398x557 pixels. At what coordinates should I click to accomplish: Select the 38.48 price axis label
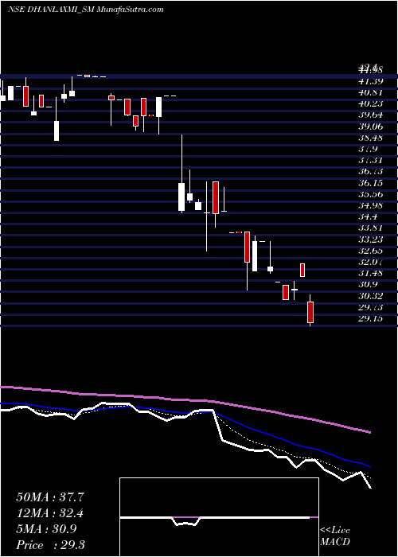pyautogui.click(x=372, y=138)
